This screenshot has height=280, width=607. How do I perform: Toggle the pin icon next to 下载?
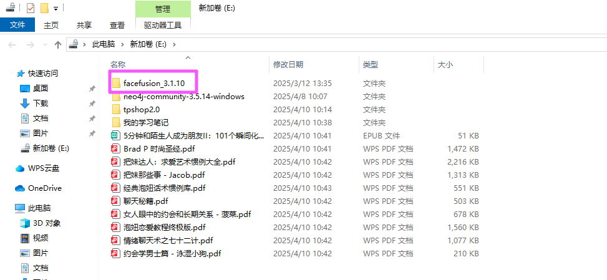[92, 104]
